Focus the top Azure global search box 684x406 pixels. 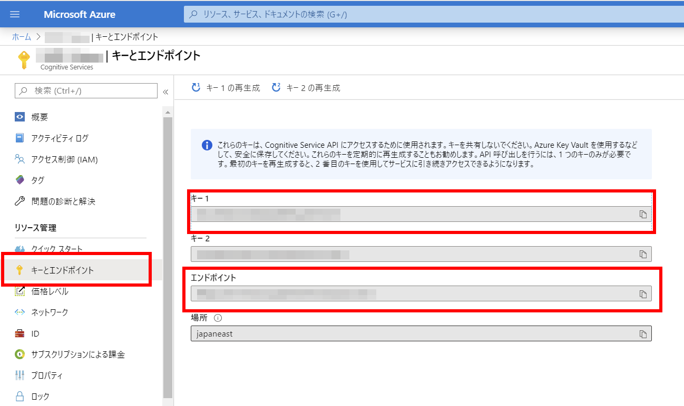tap(432, 15)
